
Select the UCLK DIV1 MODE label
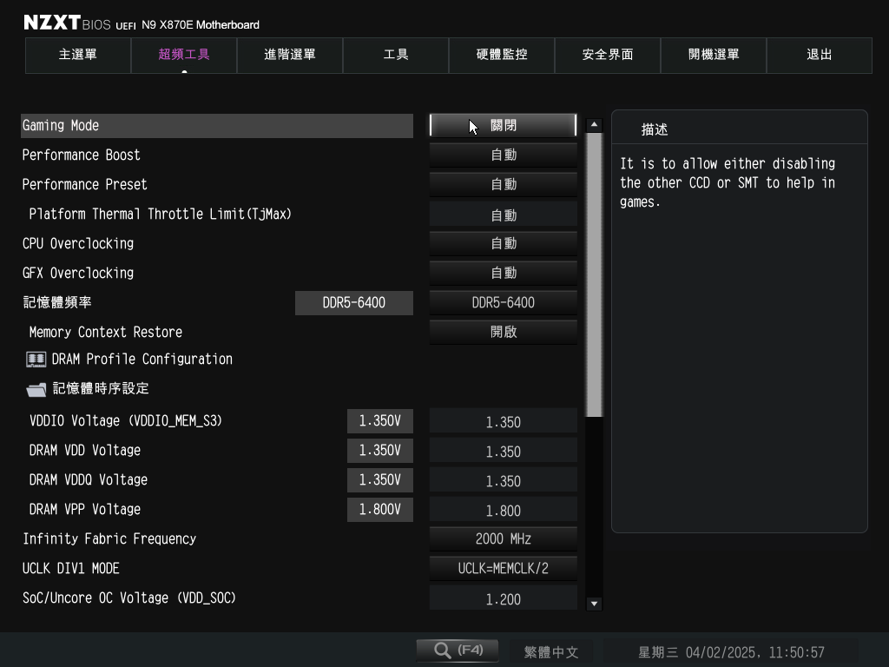click(x=71, y=568)
